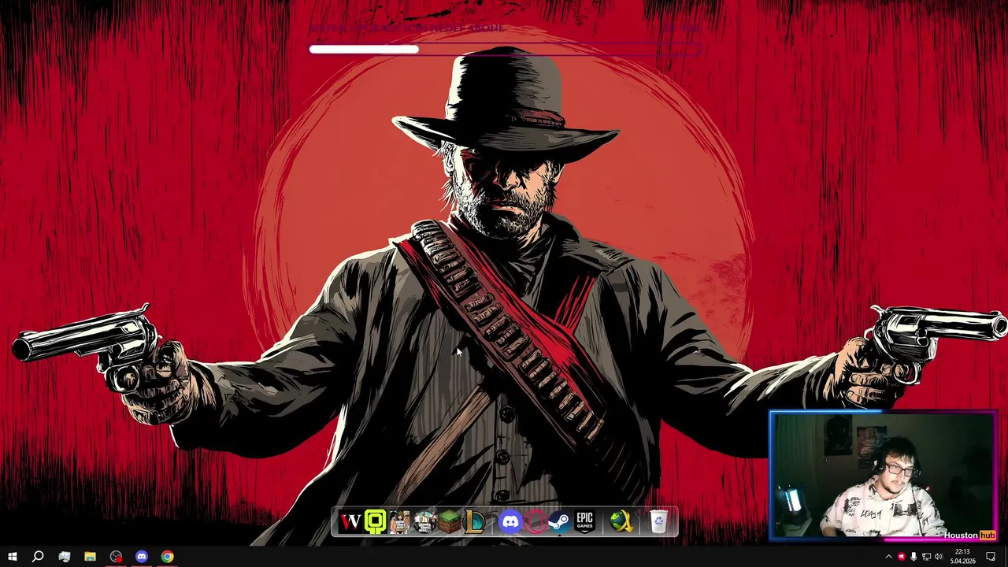
Task: Launch League of Legends from dock
Action: (474, 521)
